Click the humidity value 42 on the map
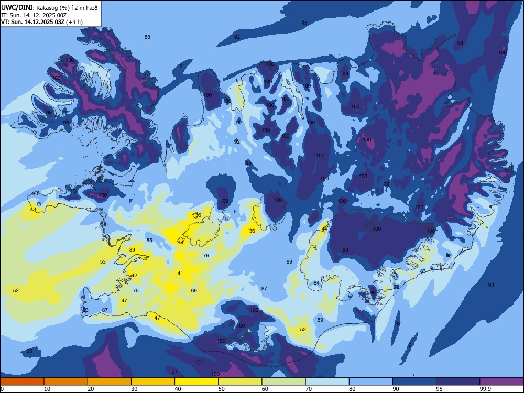The height and width of the screenshot is (393, 524). [134, 276]
